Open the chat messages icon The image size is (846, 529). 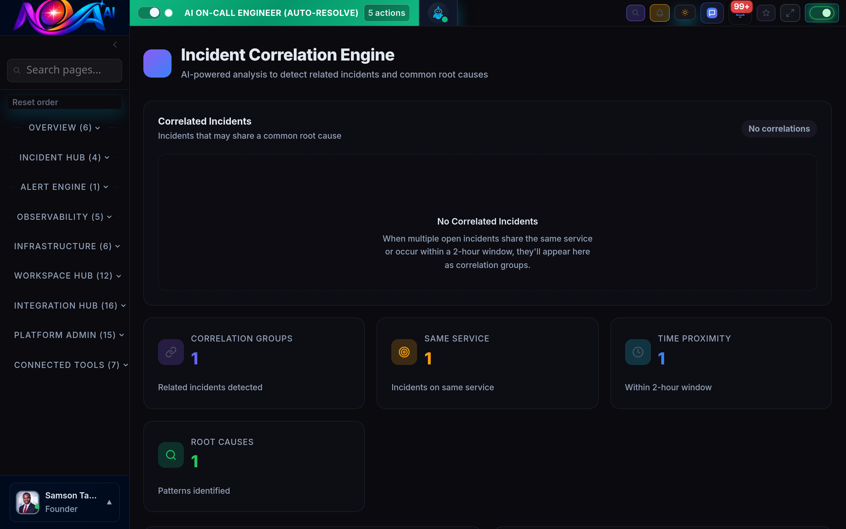click(712, 13)
